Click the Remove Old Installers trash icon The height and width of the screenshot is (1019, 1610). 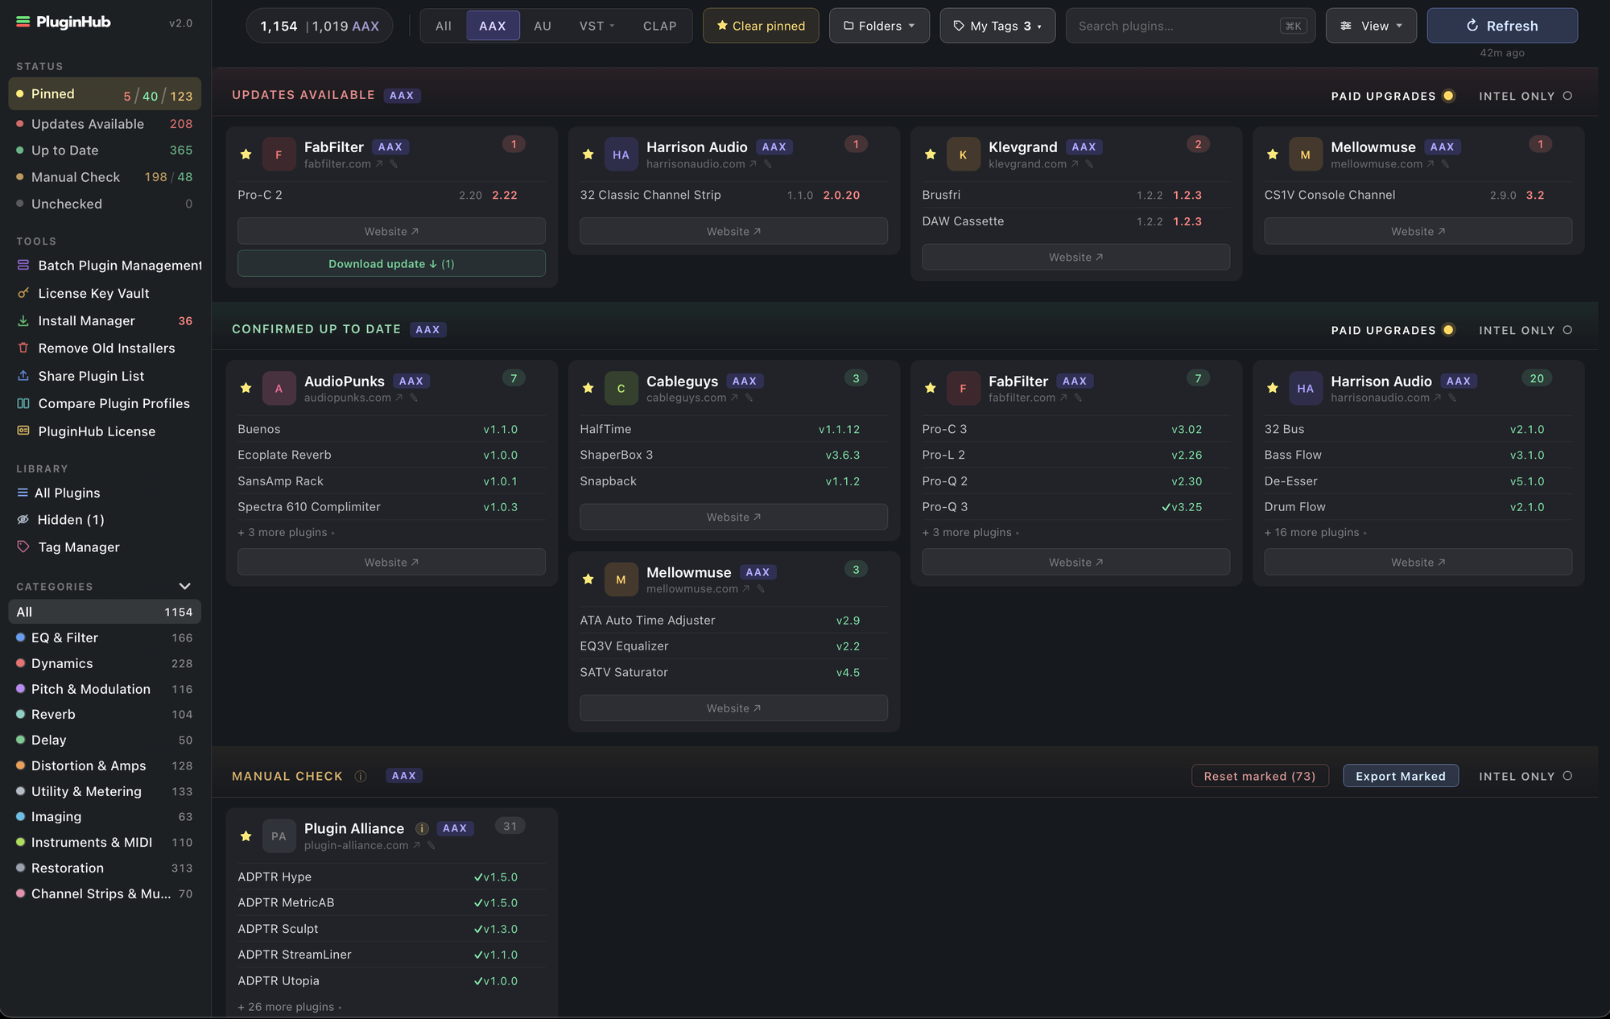23,348
